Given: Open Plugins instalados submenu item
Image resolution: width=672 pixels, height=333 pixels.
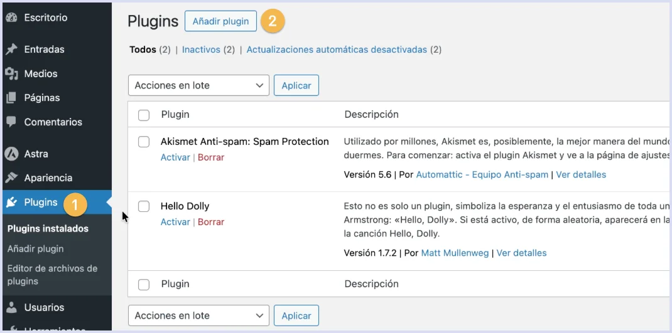Looking at the screenshot, I should tap(48, 228).
